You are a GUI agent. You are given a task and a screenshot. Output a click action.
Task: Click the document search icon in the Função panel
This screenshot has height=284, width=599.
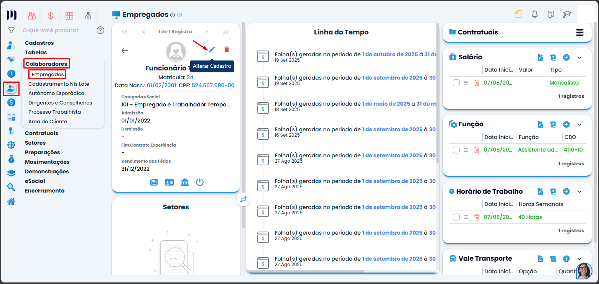(x=540, y=124)
